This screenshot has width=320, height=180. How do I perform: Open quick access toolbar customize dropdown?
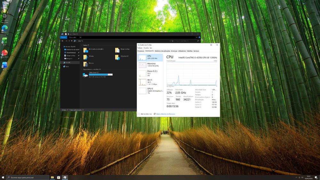pyautogui.click(x=71, y=34)
